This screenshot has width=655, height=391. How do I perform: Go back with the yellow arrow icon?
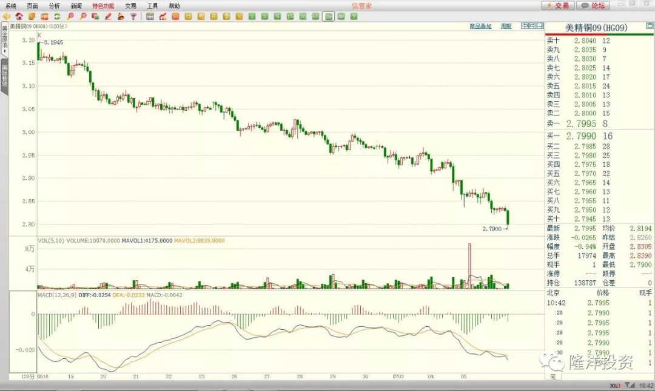point(6,16)
